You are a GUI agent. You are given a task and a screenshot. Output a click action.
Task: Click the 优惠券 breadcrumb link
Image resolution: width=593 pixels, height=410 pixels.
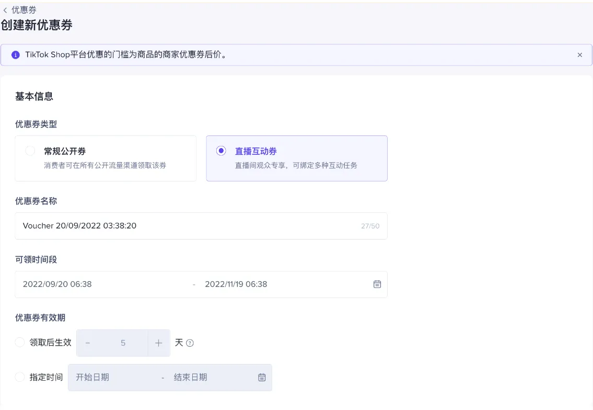[x=24, y=10]
